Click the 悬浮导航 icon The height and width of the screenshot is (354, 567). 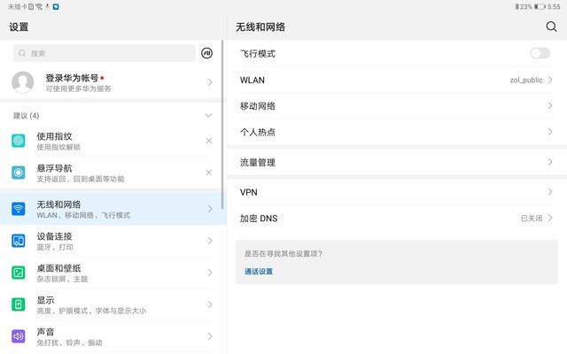(19, 173)
